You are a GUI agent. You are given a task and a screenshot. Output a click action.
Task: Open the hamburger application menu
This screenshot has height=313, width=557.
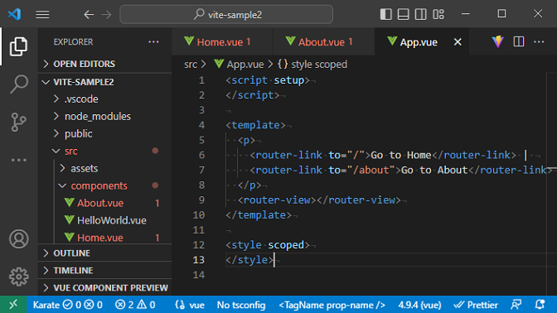[x=42, y=15]
